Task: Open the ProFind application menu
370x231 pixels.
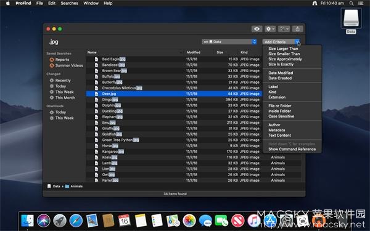Action: coord(23,3)
